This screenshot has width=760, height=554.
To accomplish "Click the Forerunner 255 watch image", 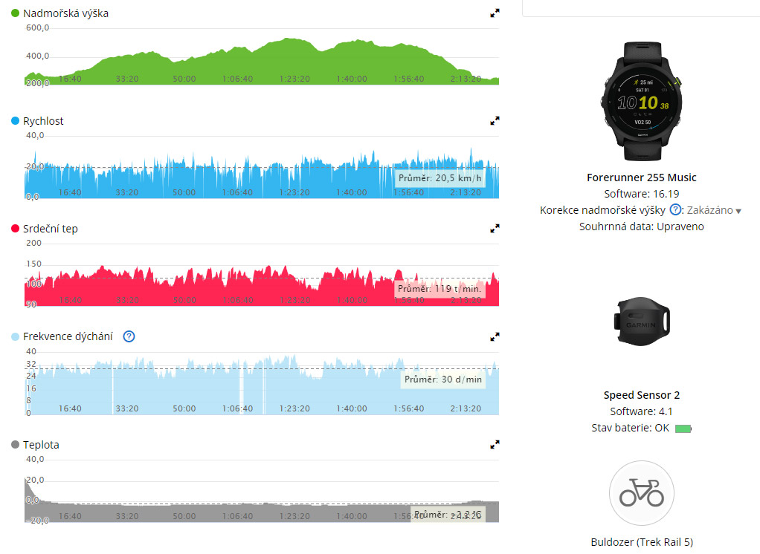I will click(x=641, y=101).
